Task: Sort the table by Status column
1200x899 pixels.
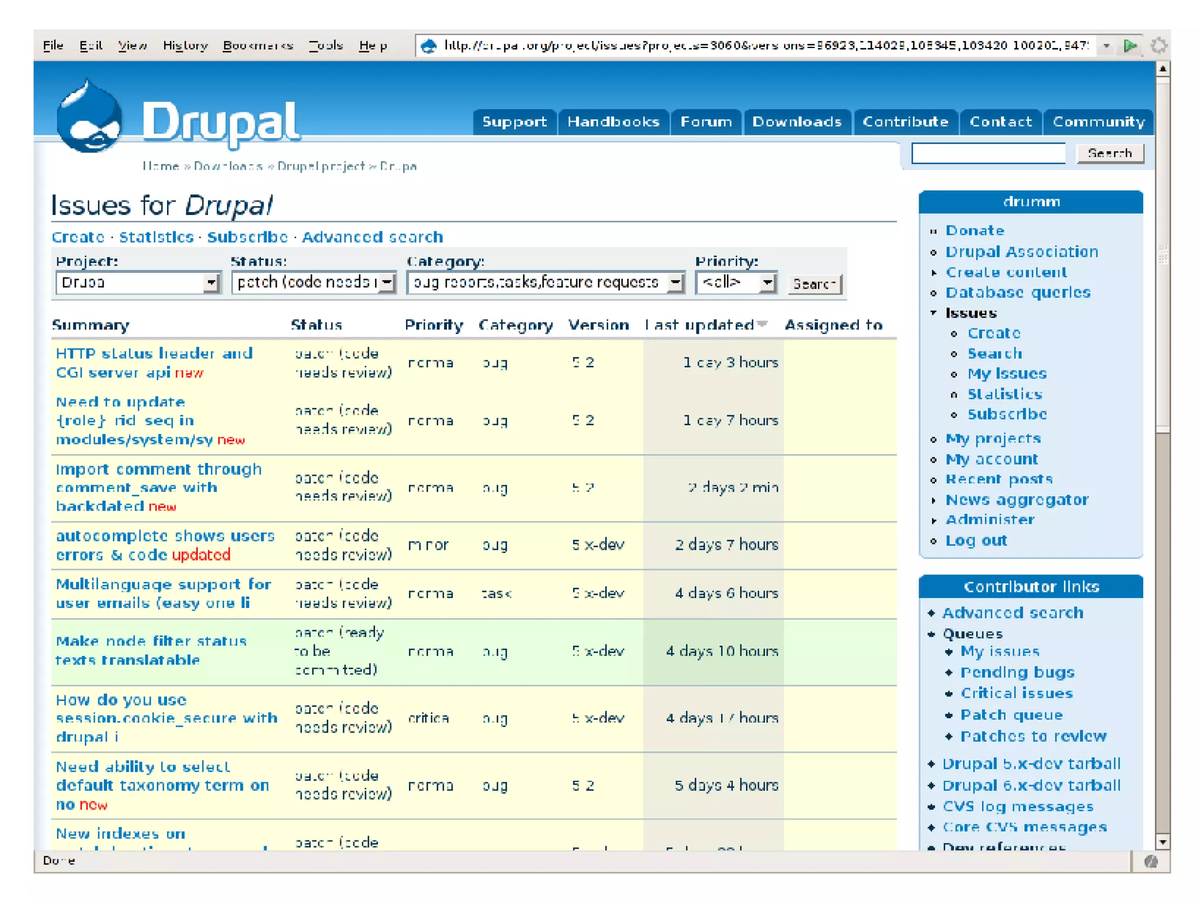Action: coord(316,325)
